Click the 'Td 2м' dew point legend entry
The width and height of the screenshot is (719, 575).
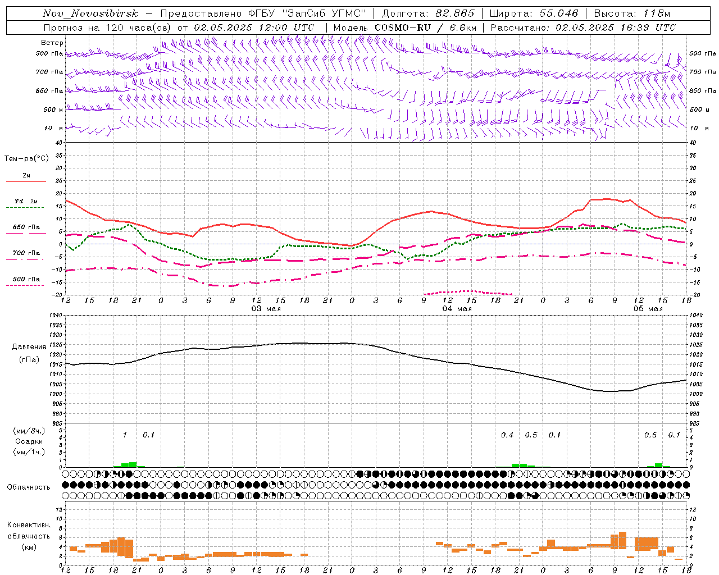[x=26, y=201]
